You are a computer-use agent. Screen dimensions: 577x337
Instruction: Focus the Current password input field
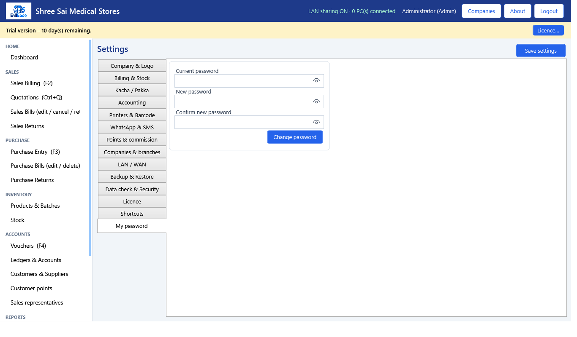coord(249,81)
